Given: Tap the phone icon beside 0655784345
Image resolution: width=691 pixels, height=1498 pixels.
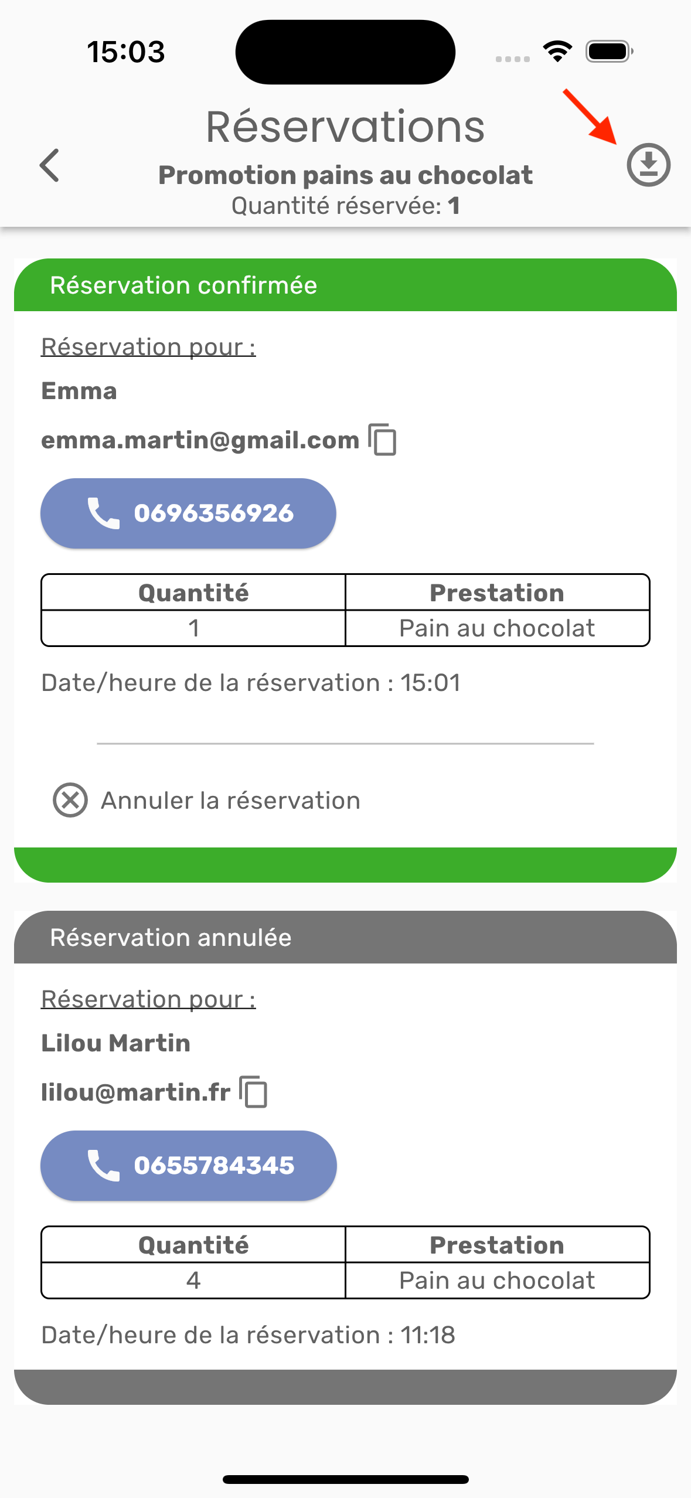Looking at the screenshot, I should [x=104, y=1165].
